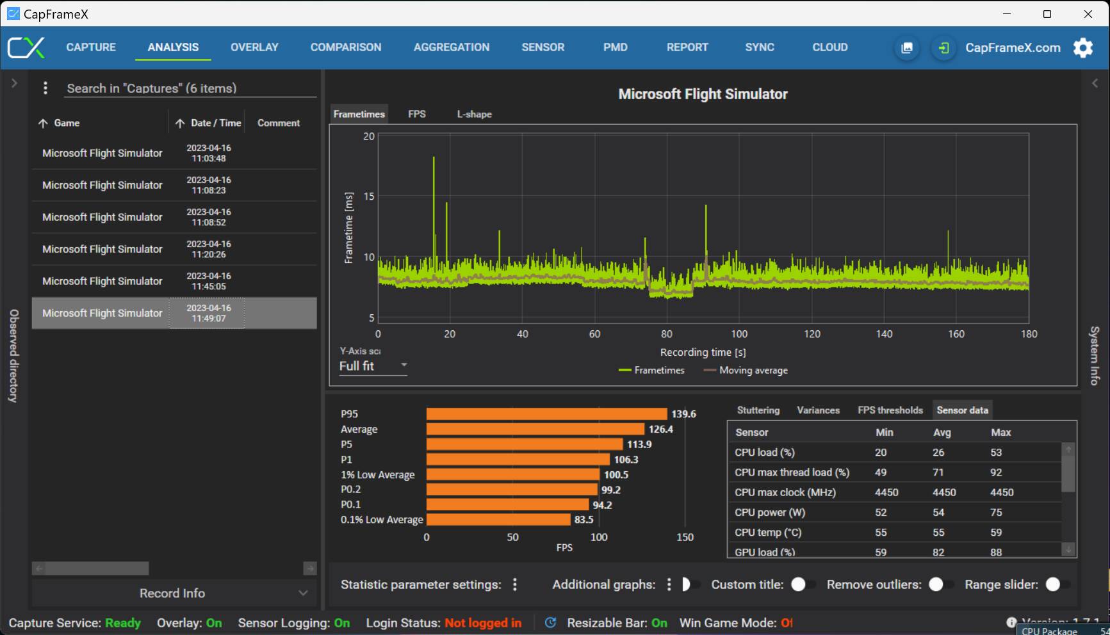Screen dimensions: 1110x635
Task: Open the CLOUD tab
Action: (830, 47)
